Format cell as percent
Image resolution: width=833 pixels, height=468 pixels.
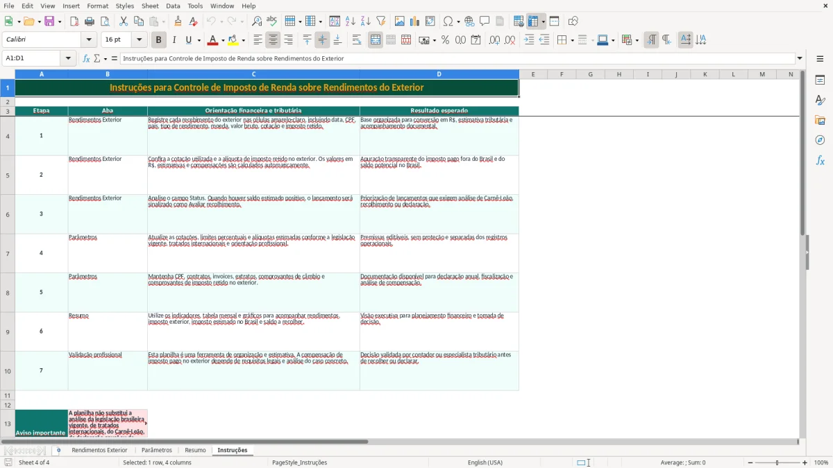(445, 40)
